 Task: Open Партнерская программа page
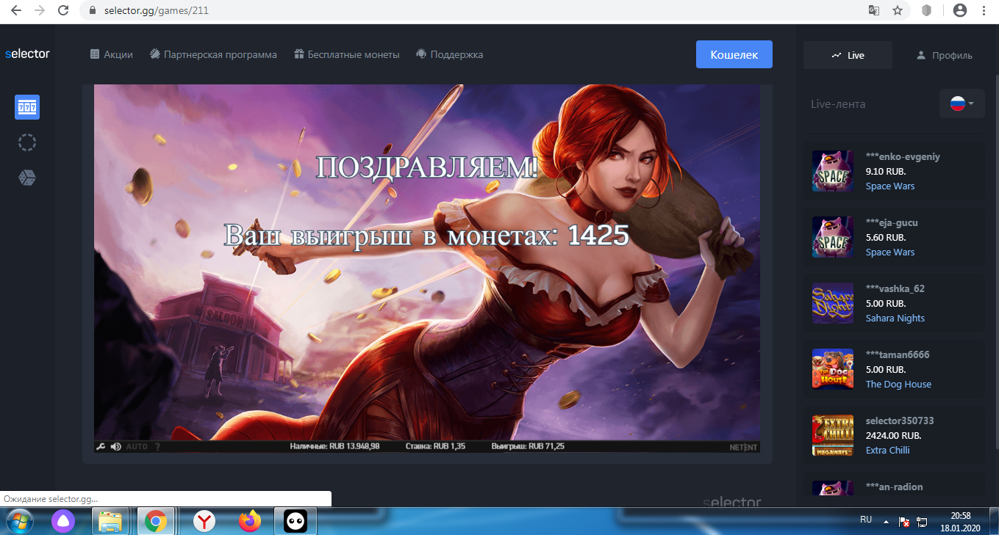pyautogui.click(x=213, y=54)
